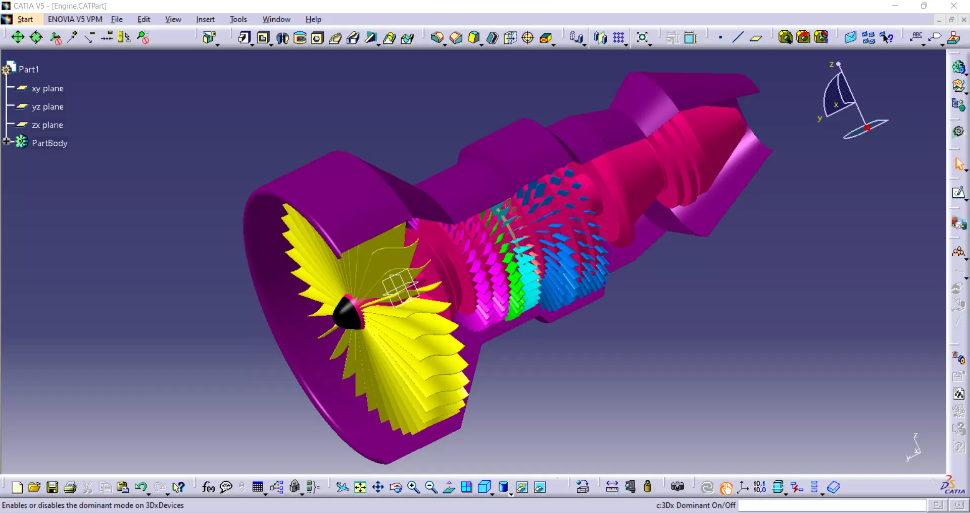Open the Multi-Pad tool dropdown arrow
This screenshot has height=513, width=970.
click(218, 45)
